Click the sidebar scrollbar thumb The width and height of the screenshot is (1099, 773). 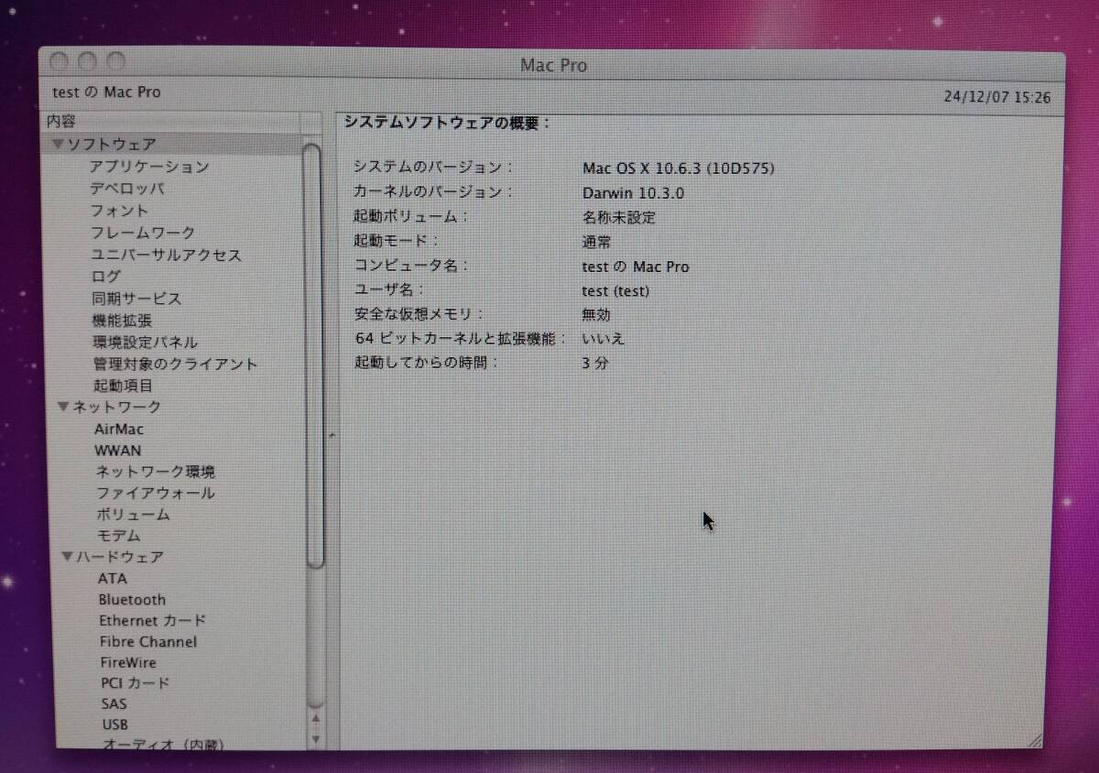[313, 355]
